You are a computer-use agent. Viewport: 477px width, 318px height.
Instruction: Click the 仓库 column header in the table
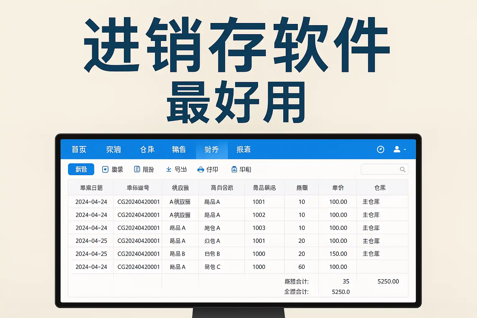(380, 188)
